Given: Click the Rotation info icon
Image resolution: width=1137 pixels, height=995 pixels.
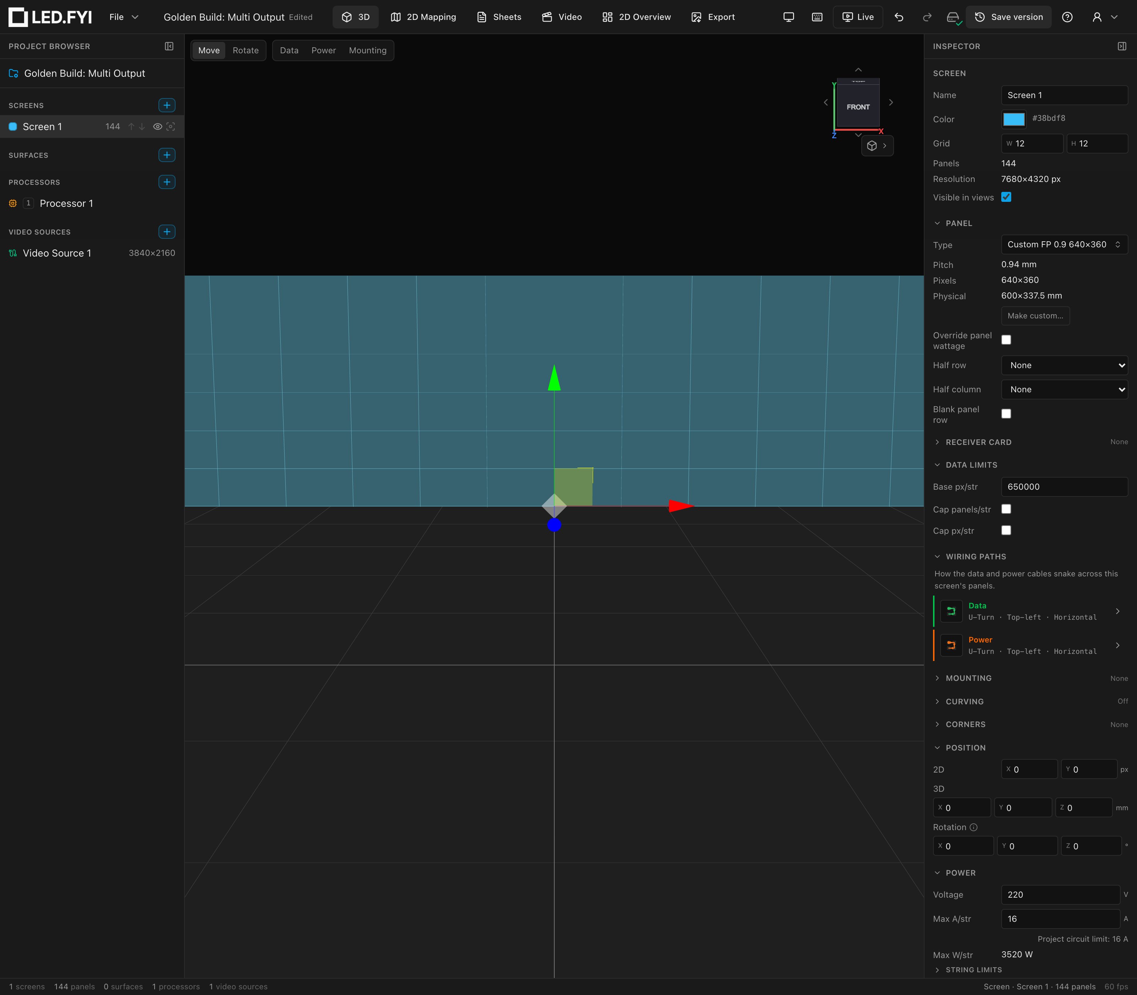Looking at the screenshot, I should pyautogui.click(x=973, y=827).
